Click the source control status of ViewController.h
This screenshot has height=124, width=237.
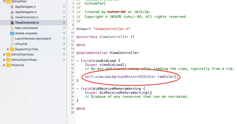point(64,17)
